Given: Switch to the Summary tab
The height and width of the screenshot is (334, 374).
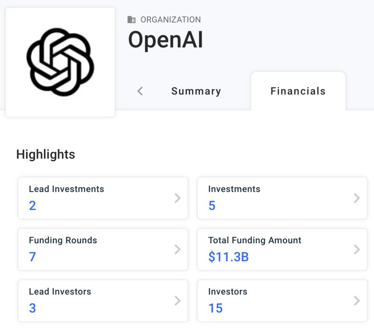Looking at the screenshot, I should click(196, 91).
